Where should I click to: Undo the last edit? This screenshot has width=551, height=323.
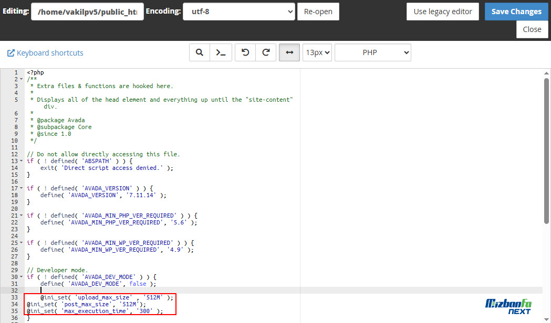(x=245, y=52)
